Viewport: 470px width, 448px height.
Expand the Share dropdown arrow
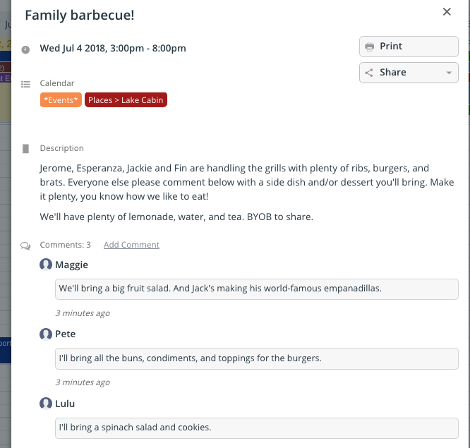449,73
